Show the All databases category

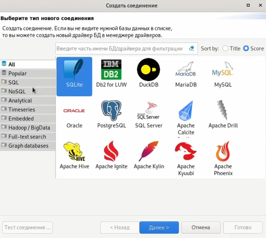pyautogui.click(x=28, y=64)
